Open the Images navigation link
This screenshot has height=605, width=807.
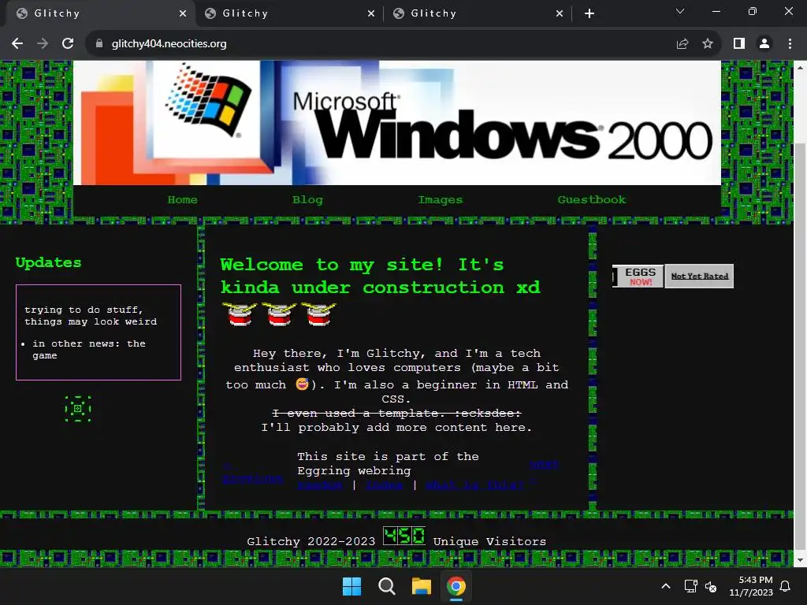pos(440,199)
